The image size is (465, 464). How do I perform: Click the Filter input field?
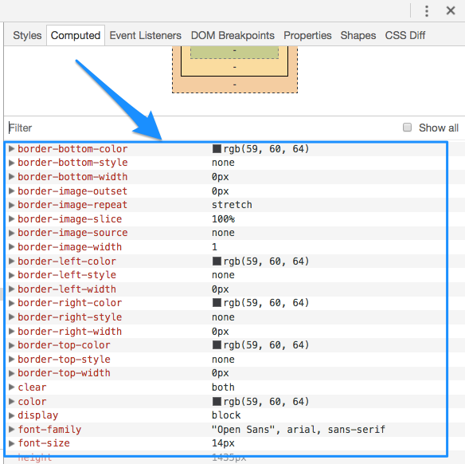201,128
